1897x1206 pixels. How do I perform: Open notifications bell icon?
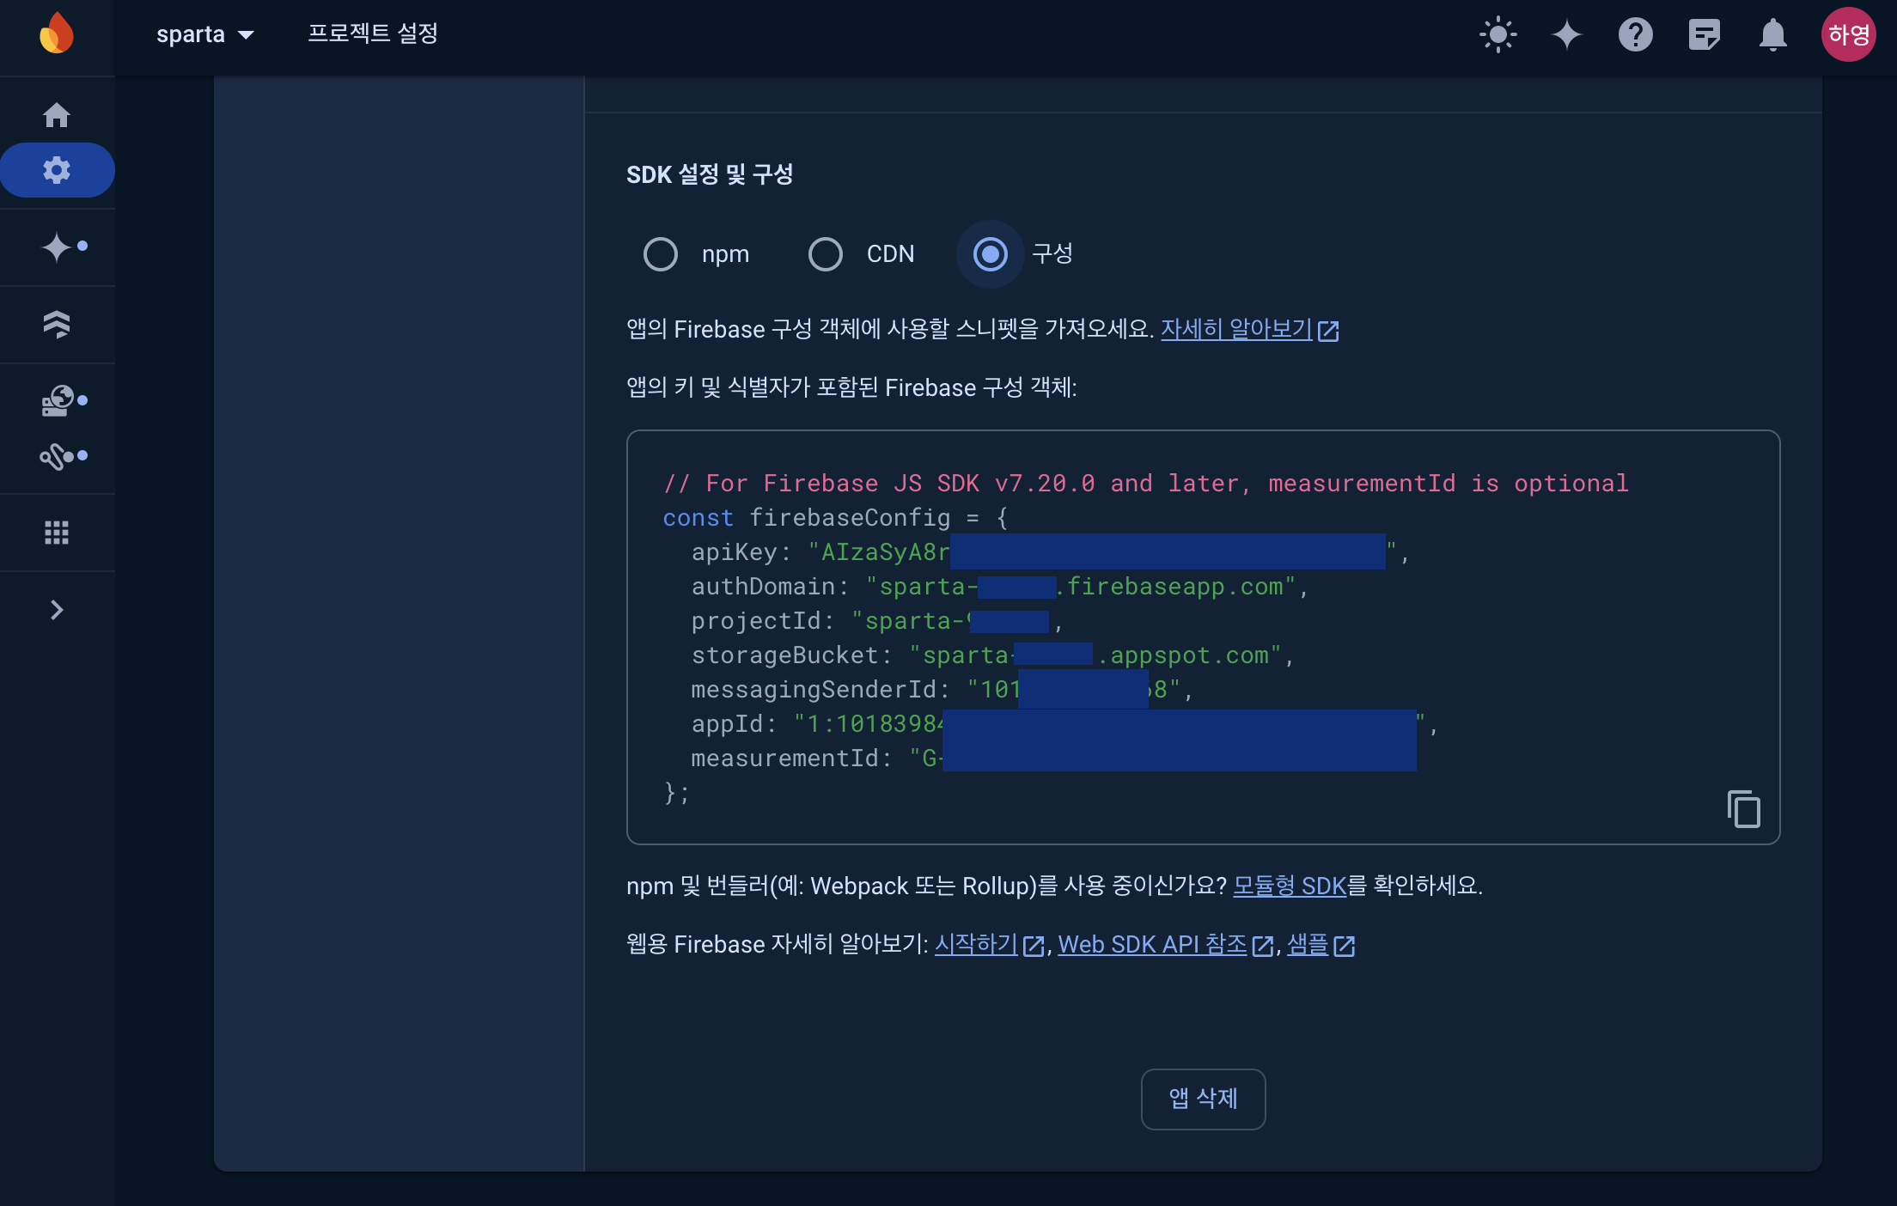point(1772,35)
